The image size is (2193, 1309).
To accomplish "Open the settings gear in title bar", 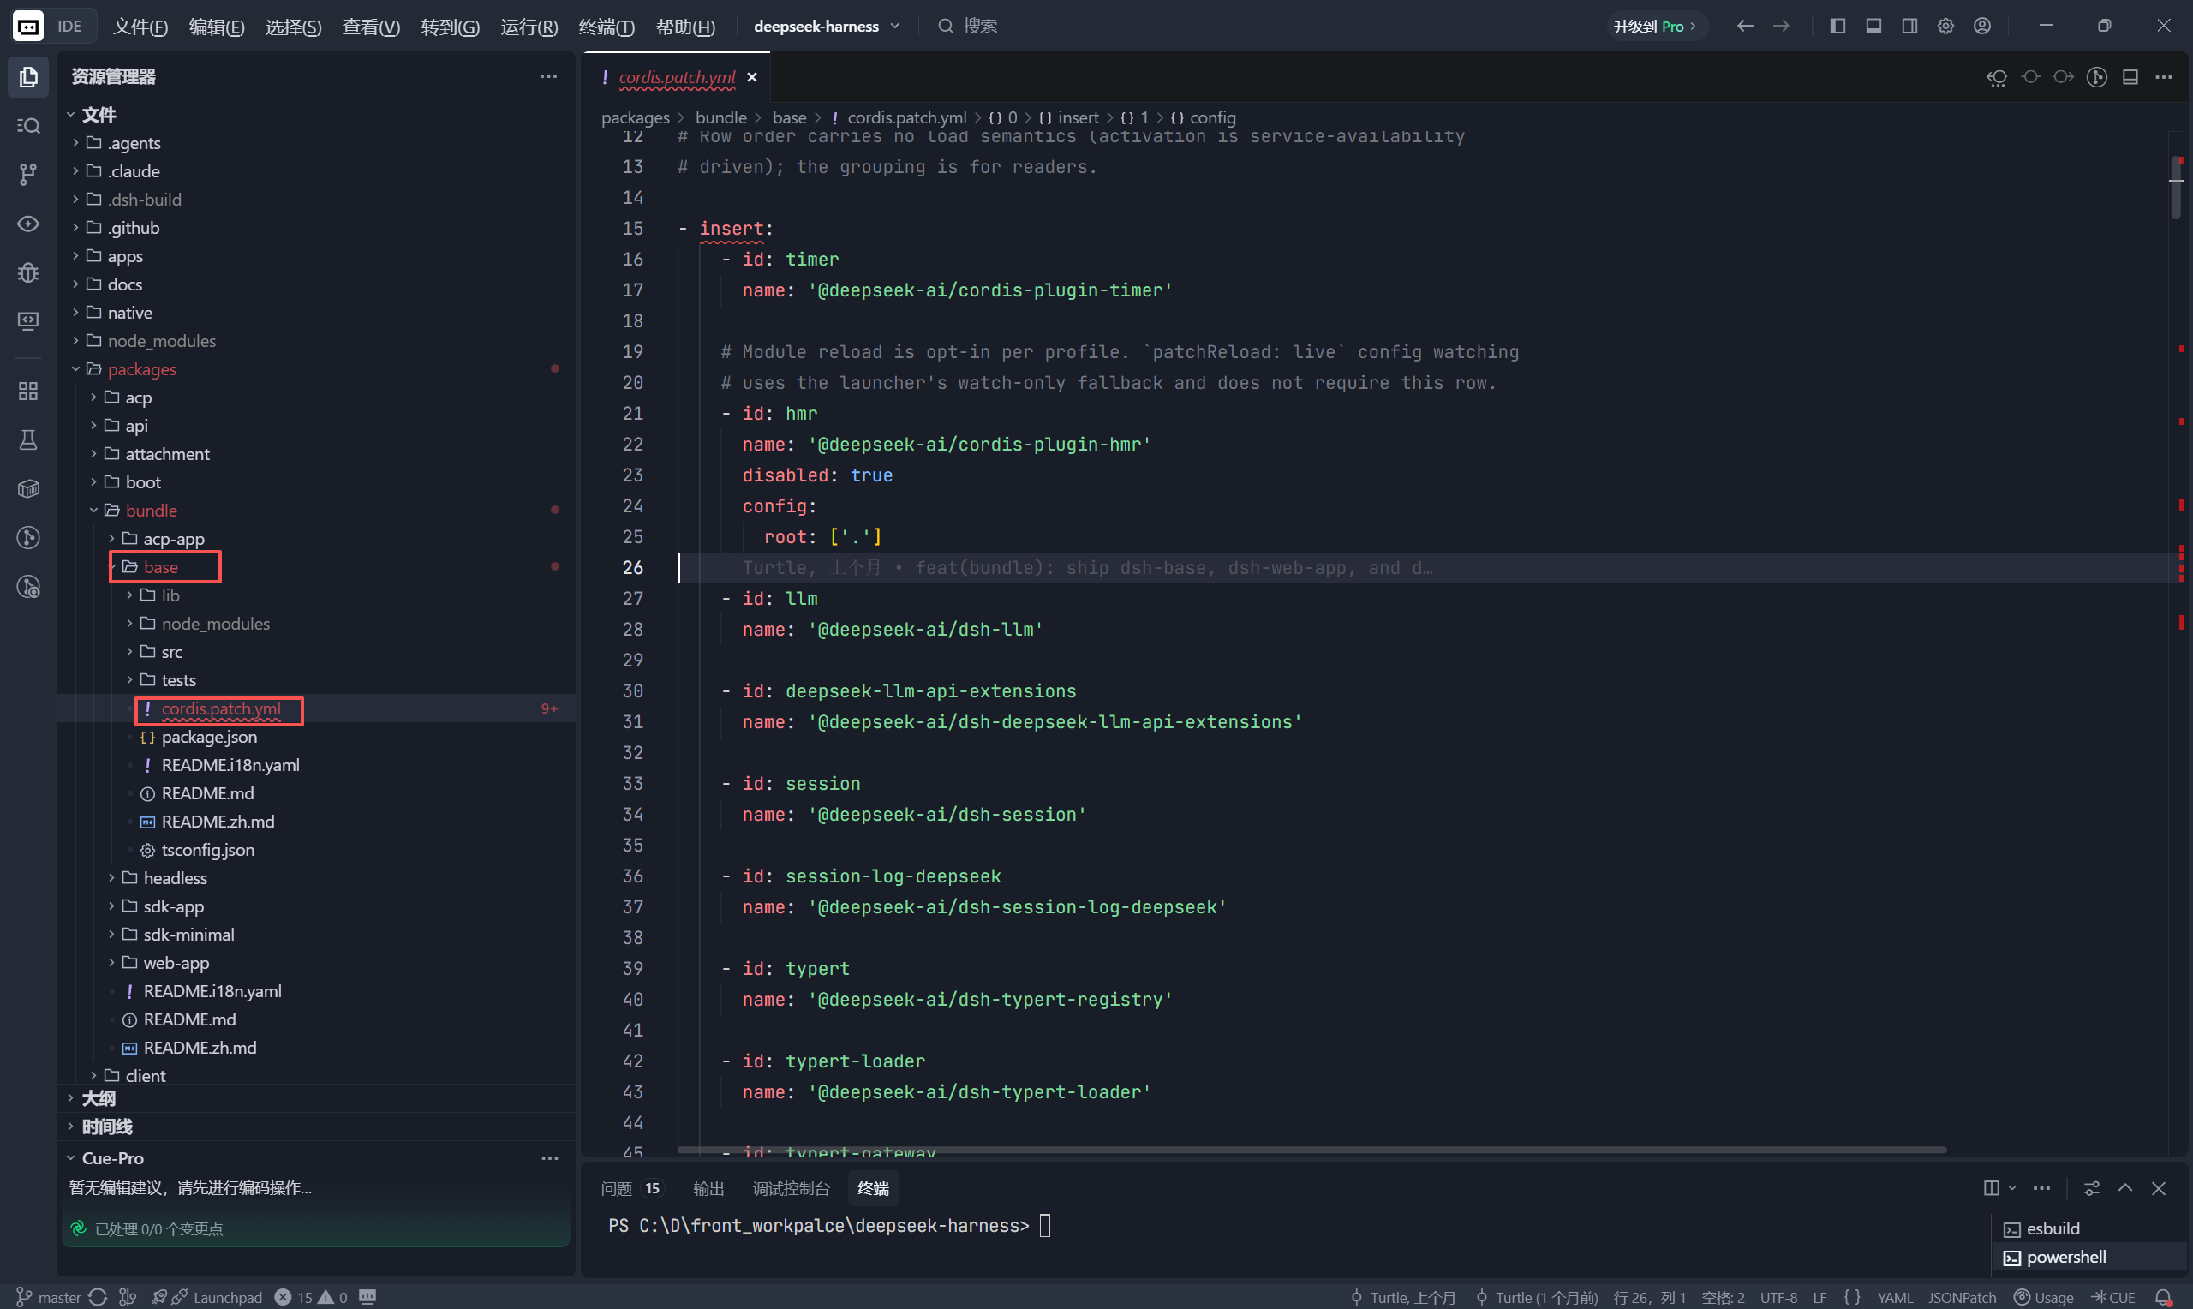I will [x=1945, y=26].
